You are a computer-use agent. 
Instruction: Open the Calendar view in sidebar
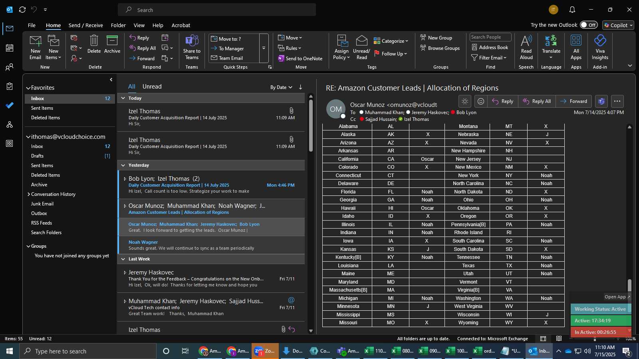click(x=10, y=48)
